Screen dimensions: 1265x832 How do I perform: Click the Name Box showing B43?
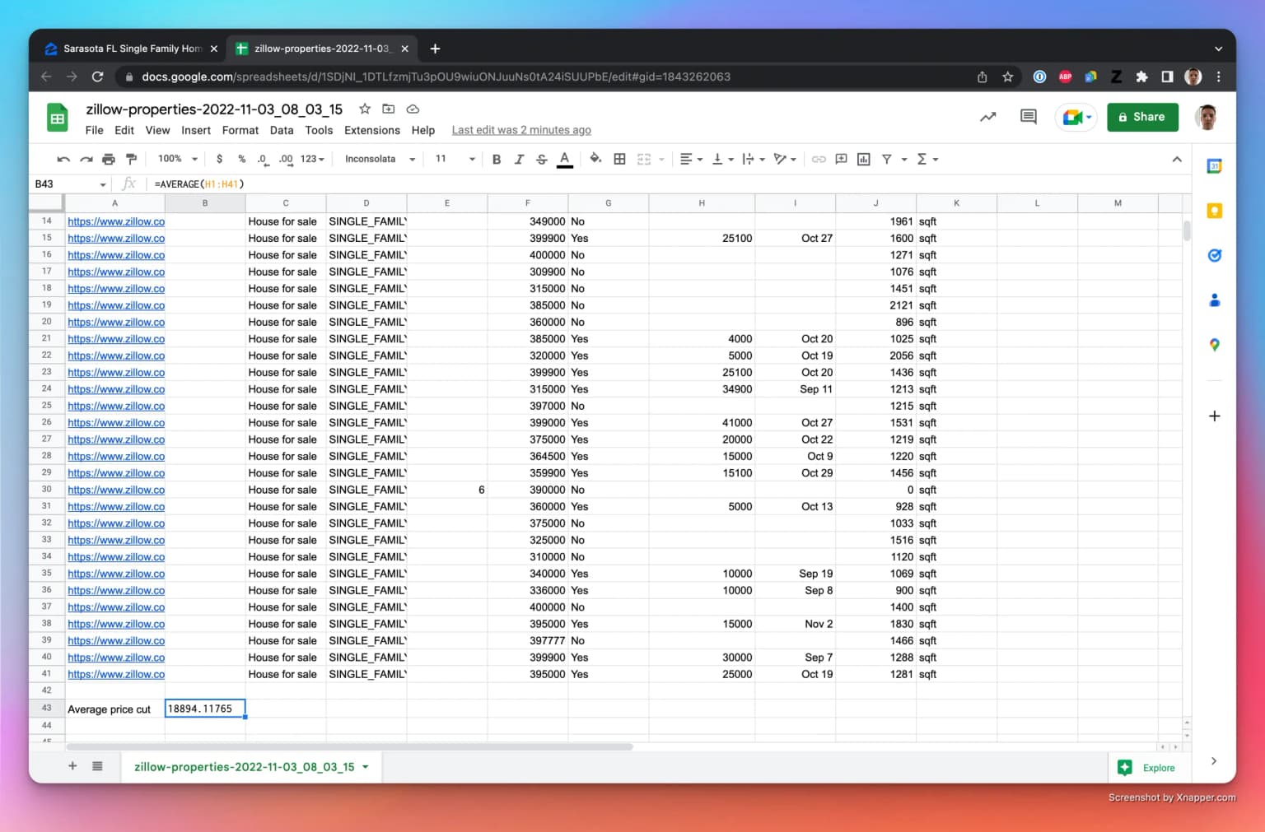coord(71,184)
